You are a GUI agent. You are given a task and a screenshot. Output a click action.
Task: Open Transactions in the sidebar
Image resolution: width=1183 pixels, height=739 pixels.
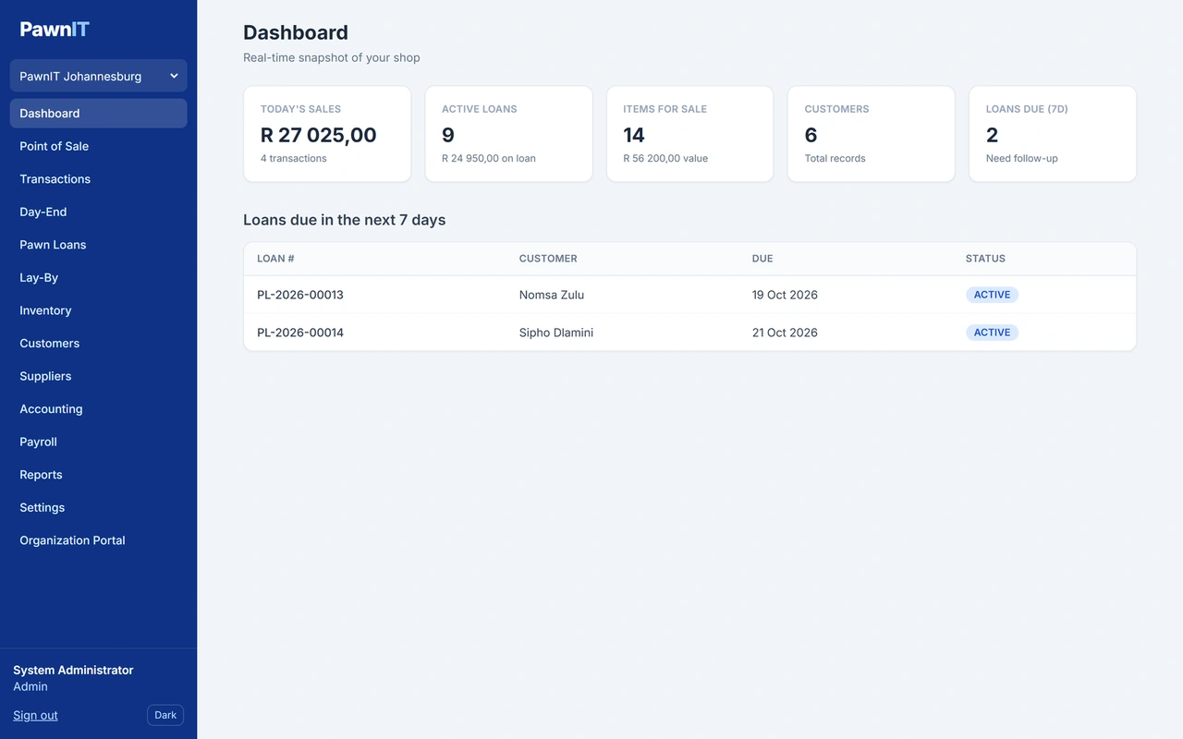click(98, 179)
